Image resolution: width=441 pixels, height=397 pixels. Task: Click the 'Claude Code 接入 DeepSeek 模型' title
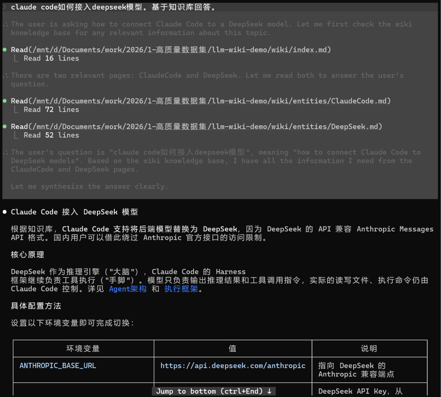point(74,212)
